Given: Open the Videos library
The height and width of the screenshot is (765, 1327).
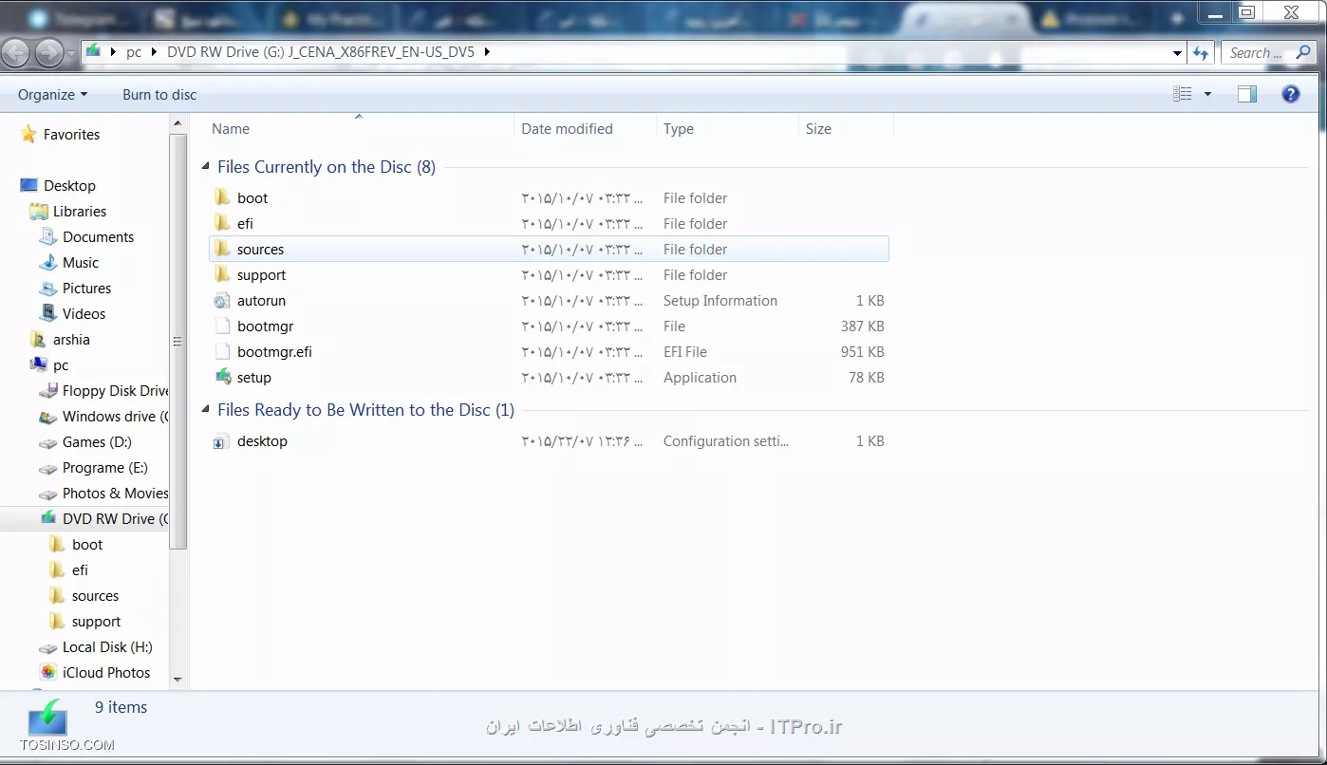Looking at the screenshot, I should 84,314.
